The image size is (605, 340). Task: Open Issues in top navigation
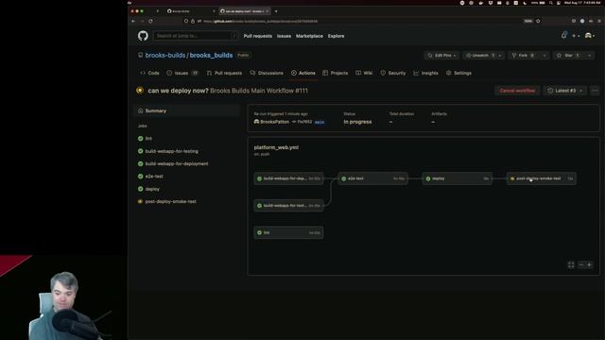point(284,36)
